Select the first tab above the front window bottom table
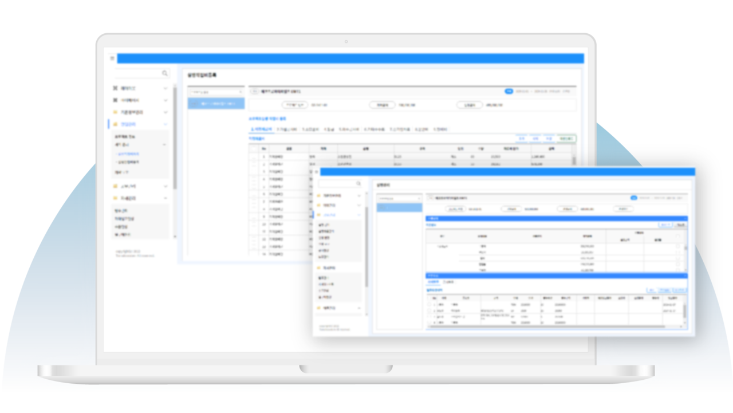 434,282
